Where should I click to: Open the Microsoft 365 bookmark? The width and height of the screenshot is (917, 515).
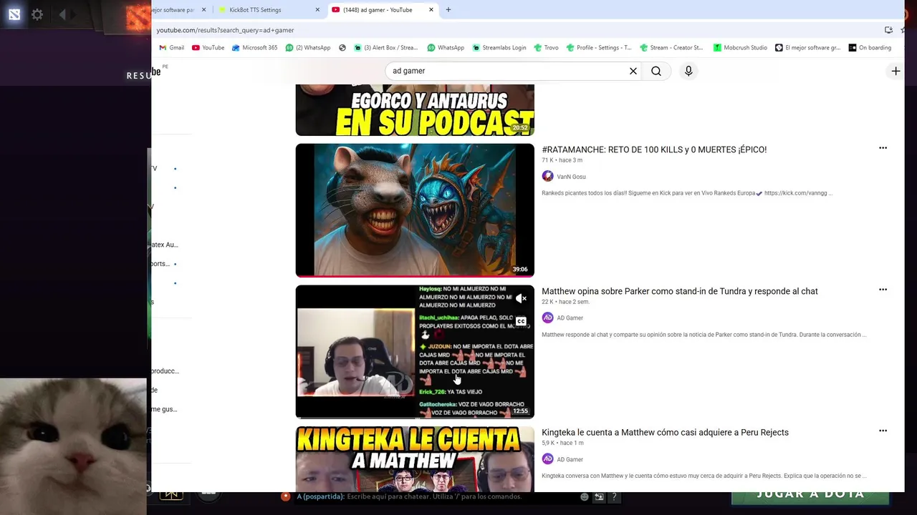[x=254, y=48]
